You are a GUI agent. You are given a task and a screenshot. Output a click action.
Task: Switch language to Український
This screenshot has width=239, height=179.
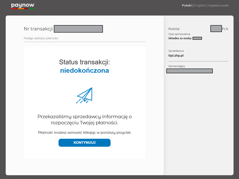click(x=218, y=6)
